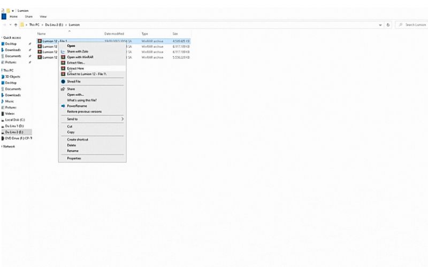Click WinRAR icon of Lumion 12 - File 1
428x267 pixels.
tap(40, 41)
